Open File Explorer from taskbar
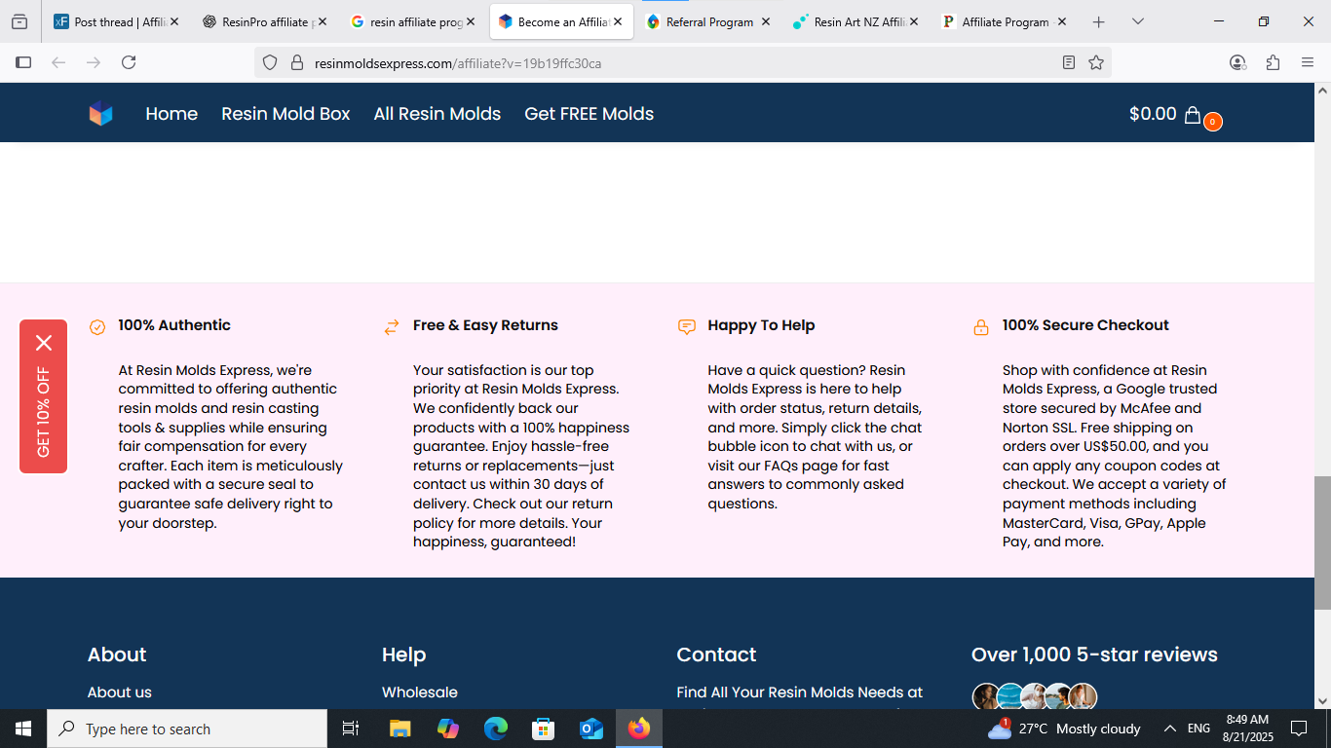 click(x=399, y=729)
